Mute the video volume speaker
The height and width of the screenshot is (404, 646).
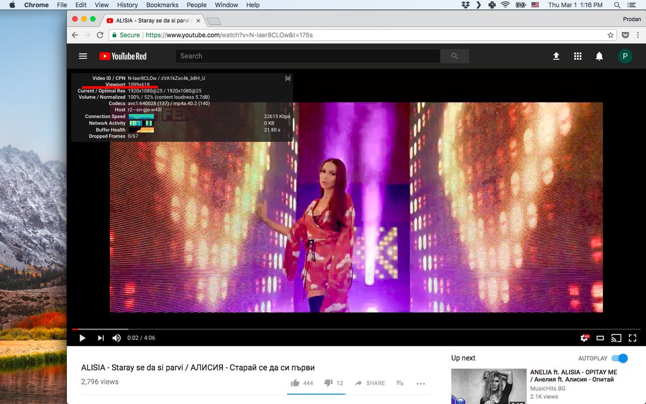pos(116,338)
